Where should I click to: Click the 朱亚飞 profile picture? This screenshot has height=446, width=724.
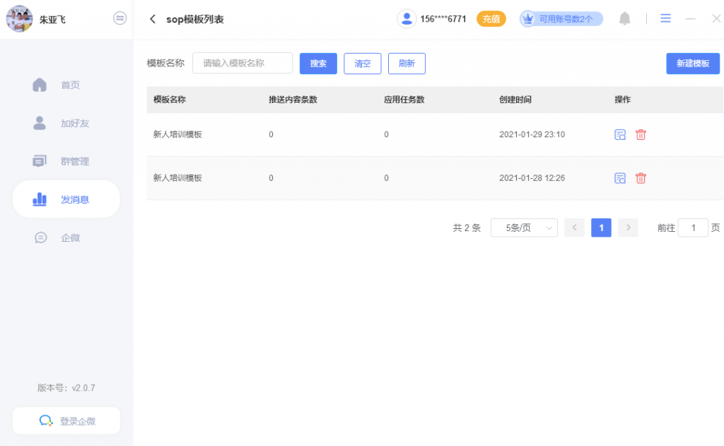click(x=19, y=19)
